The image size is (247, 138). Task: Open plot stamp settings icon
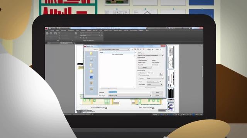coord(161,74)
